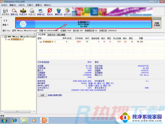
Task: Click the Windows logo on partition bar
Action: [x=23, y=24]
